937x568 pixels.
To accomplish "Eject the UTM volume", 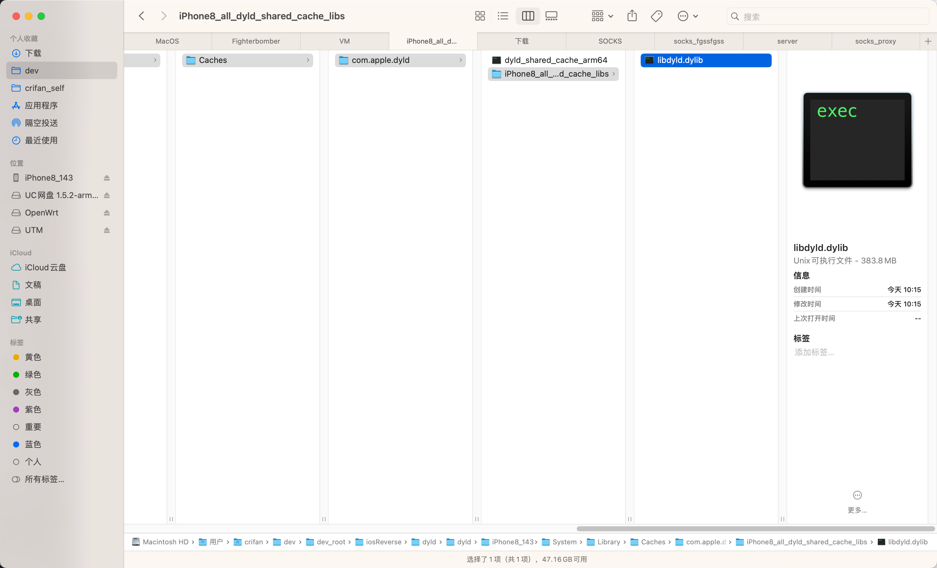I will [107, 230].
